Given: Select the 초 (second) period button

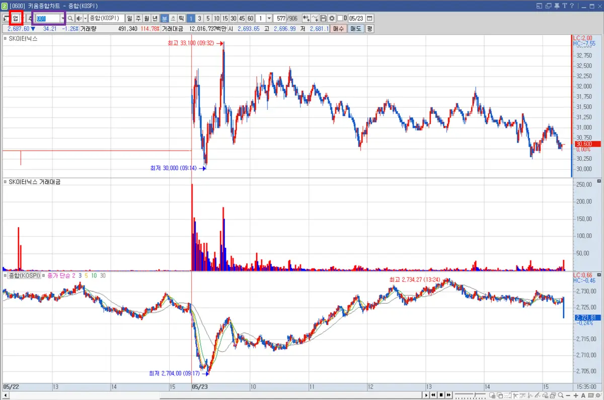Looking at the screenshot, I should pyautogui.click(x=173, y=18).
